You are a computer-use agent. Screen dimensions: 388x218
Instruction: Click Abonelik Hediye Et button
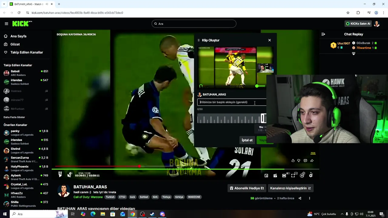pos(247,188)
